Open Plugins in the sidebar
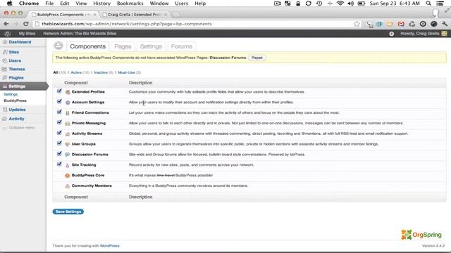 (16, 78)
